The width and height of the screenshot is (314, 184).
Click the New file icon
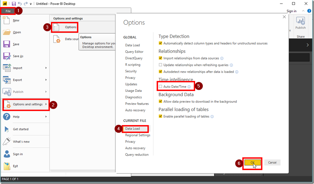[x=6, y=20]
